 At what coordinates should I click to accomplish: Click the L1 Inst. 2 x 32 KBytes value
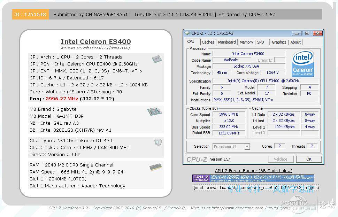click(284, 121)
